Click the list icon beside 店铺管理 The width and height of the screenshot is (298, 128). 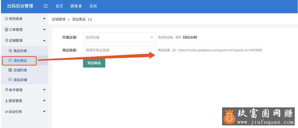pyautogui.click(x=7, y=40)
